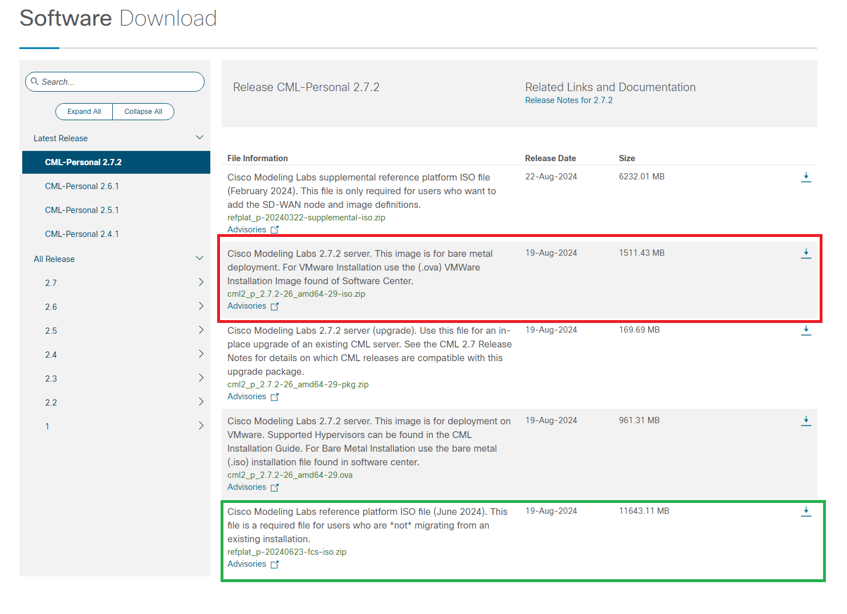Download the 11643.11 MB reference platform ISO
Screen dimensions: 847x614
tap(806, 511)
